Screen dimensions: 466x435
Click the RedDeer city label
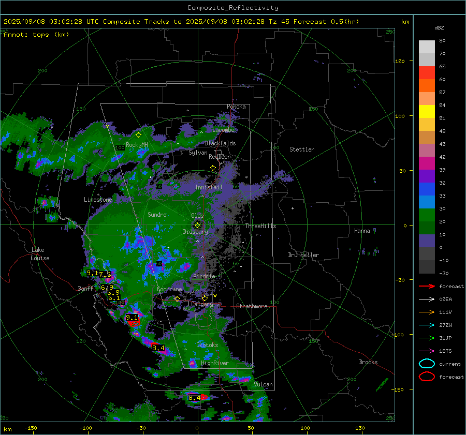click(x=220, y=157)
